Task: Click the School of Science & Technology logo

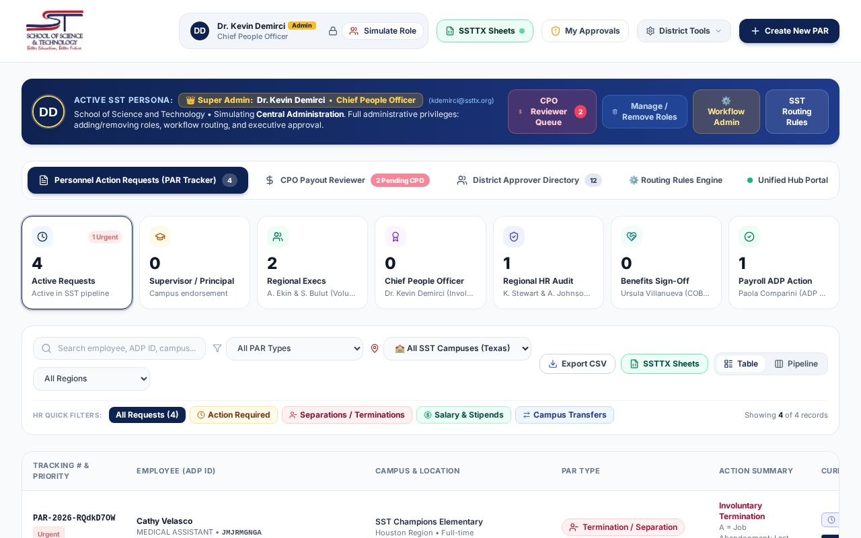Action: pyautogui.click(x=54, y=30)
